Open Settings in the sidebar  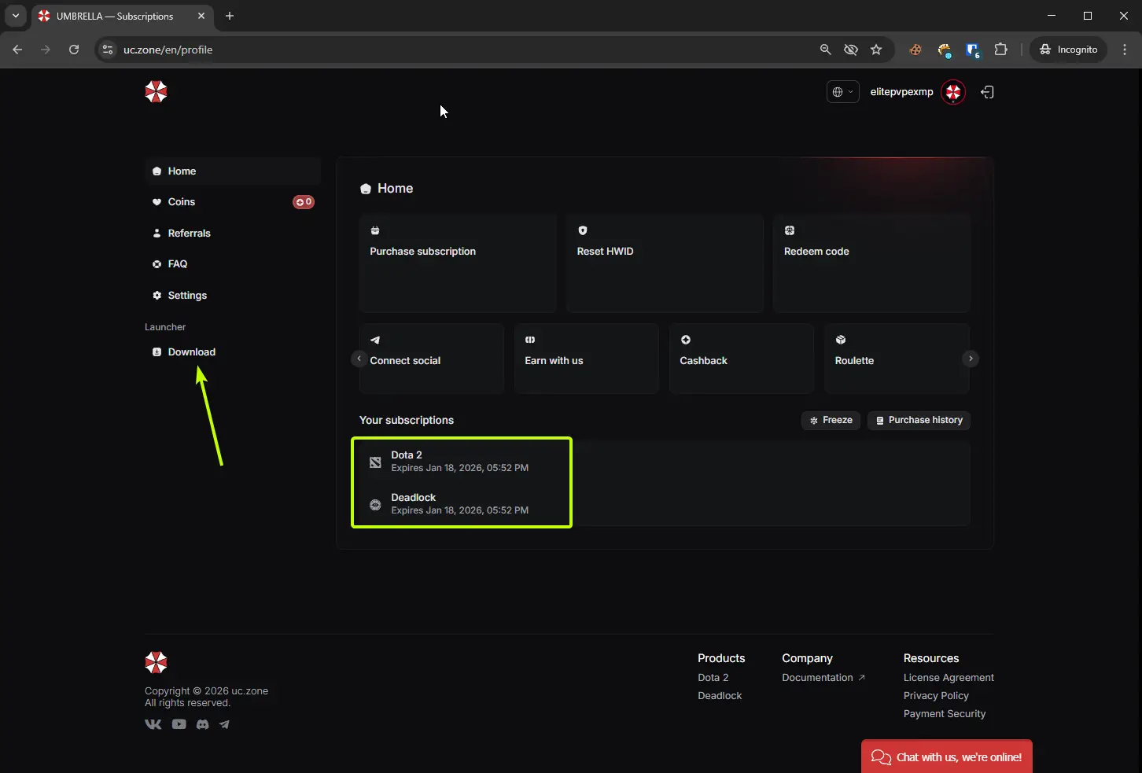click(x=233, y=295)
